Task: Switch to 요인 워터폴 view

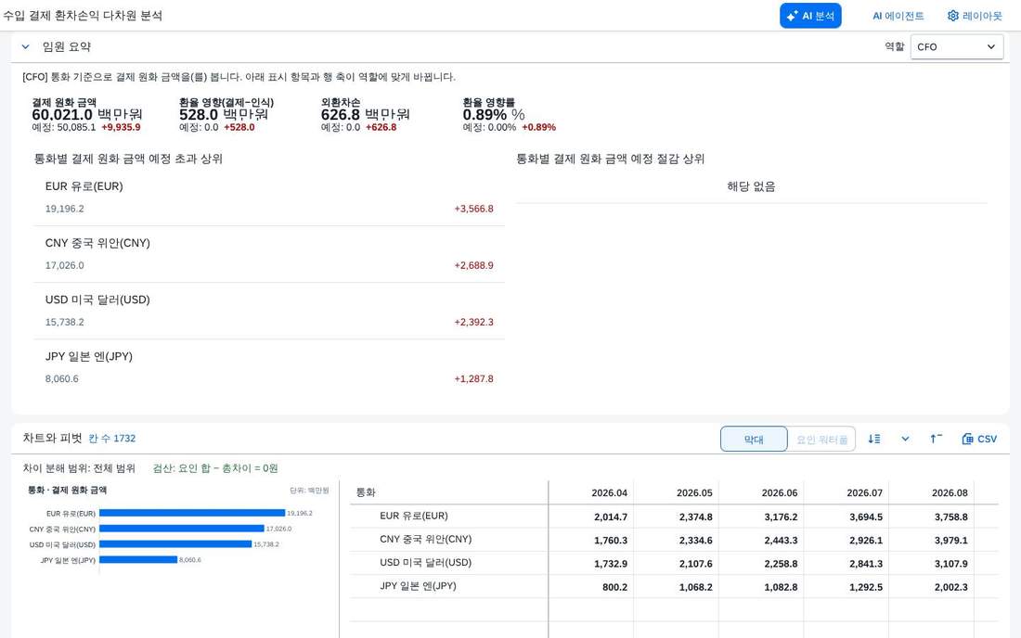Action: click(x=821, y=439)
